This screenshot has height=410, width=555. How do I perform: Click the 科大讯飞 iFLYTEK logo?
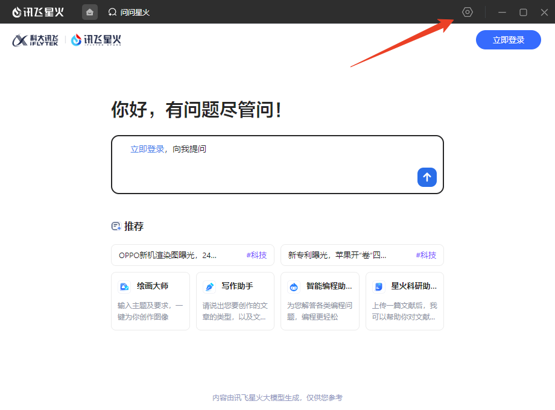pos(36,40)
